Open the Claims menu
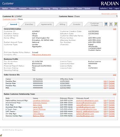The height and width of the screenshot is (137, 120). click(79, 8)
